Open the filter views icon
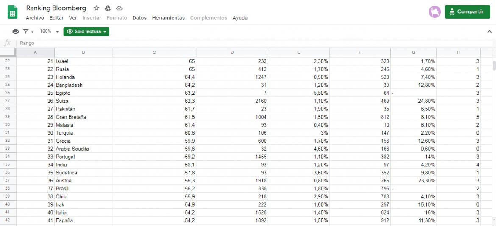Viewport: 496px width, 226px height. pos(25,31)
